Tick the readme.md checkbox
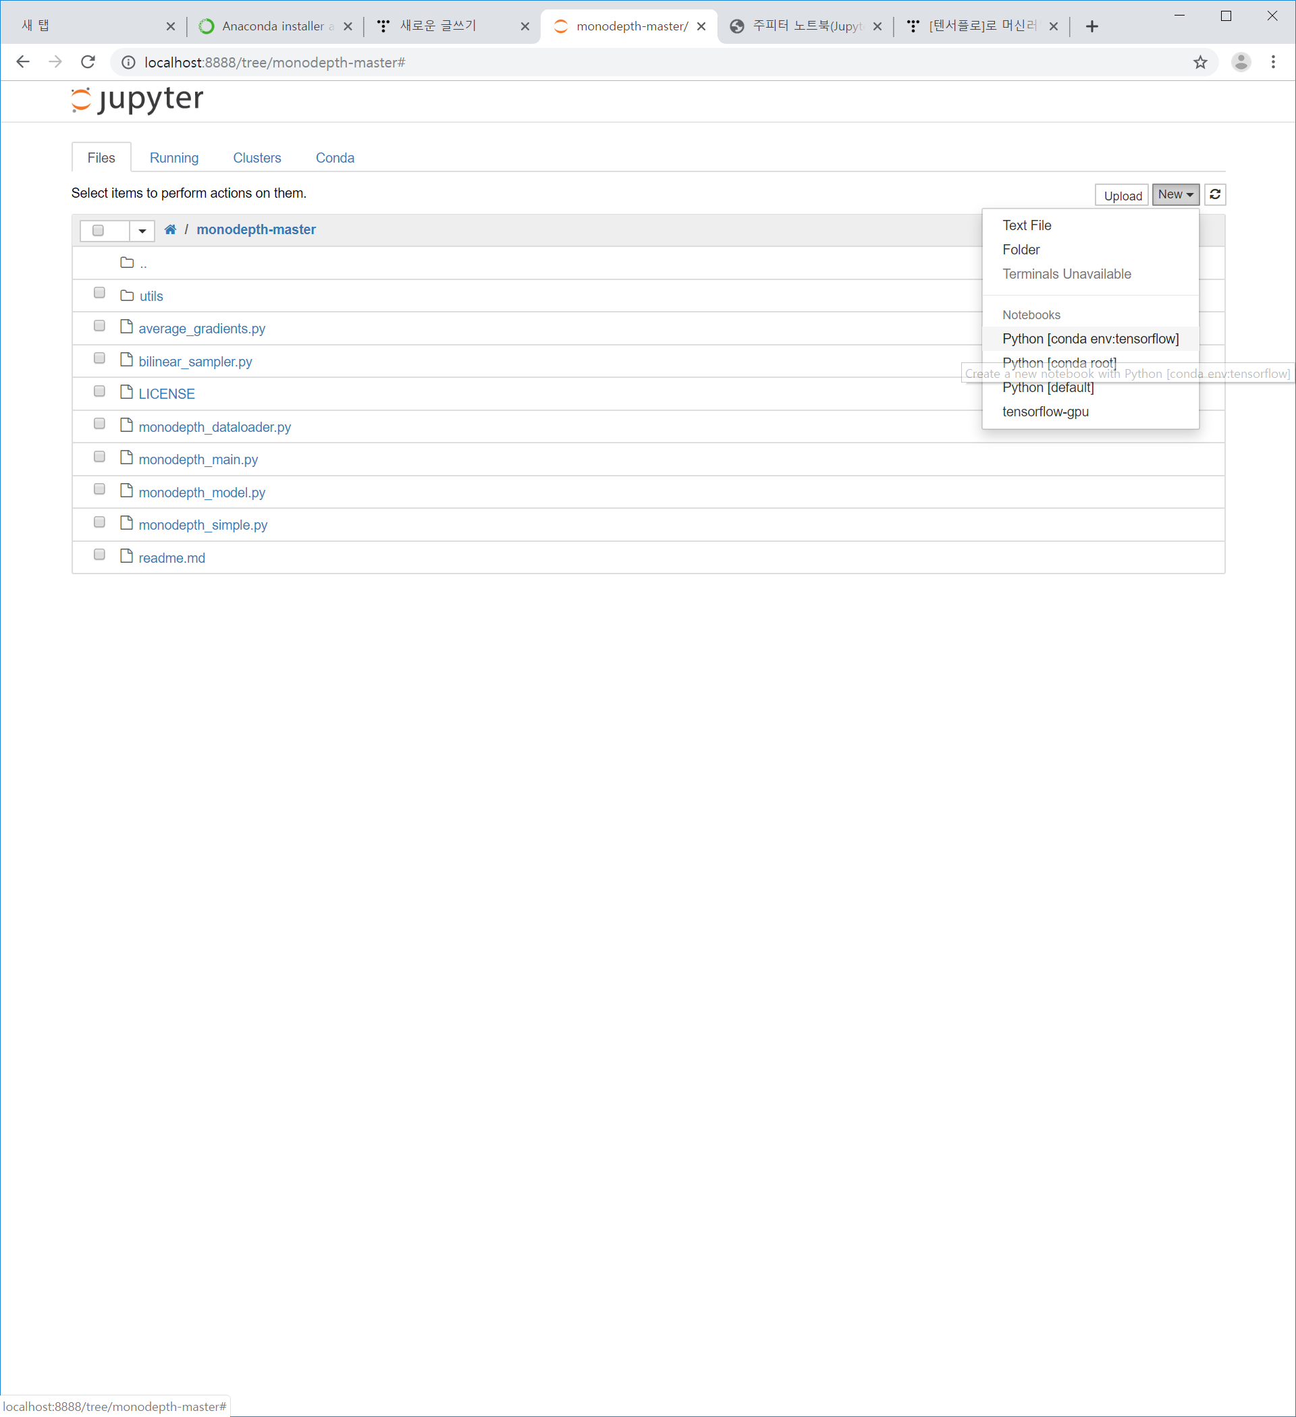1296x1417 pixels. 99,555
